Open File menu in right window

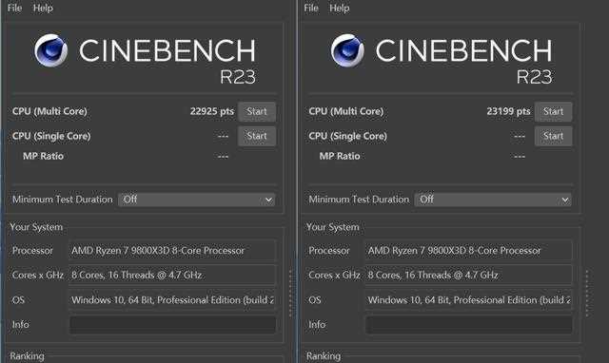[311, 9]
